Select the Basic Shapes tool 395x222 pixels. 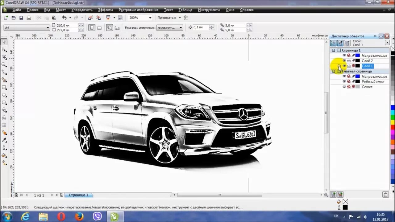pyautogui.click(x=4, y=110)
